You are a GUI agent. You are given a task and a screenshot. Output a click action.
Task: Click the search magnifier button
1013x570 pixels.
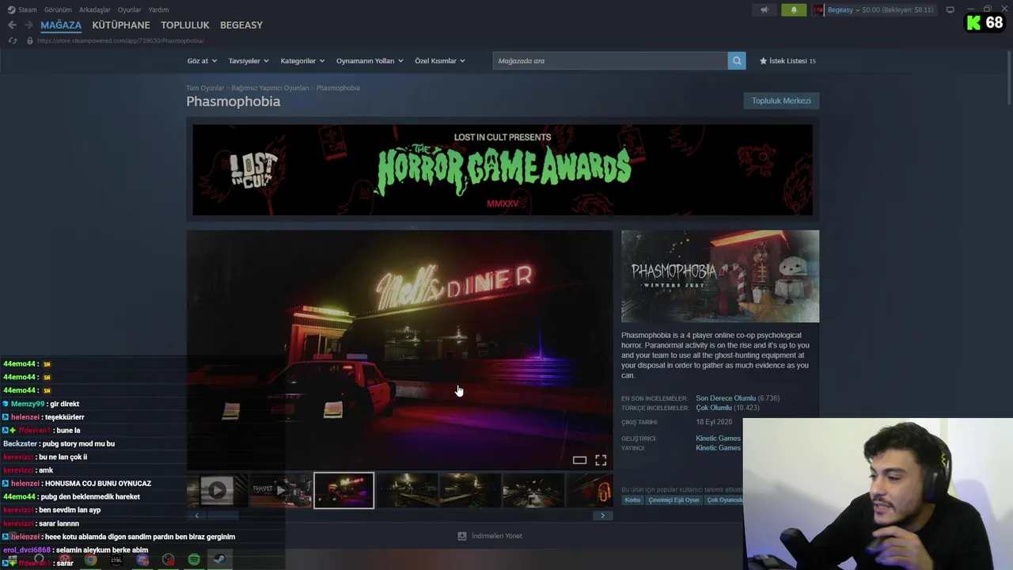point(737,61)
